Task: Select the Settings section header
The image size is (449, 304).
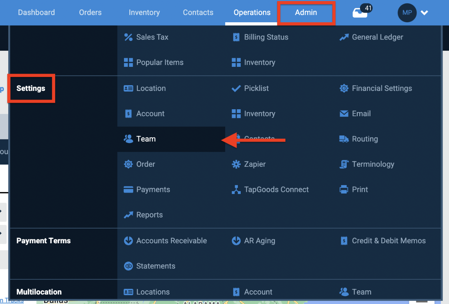Action: 31,88
